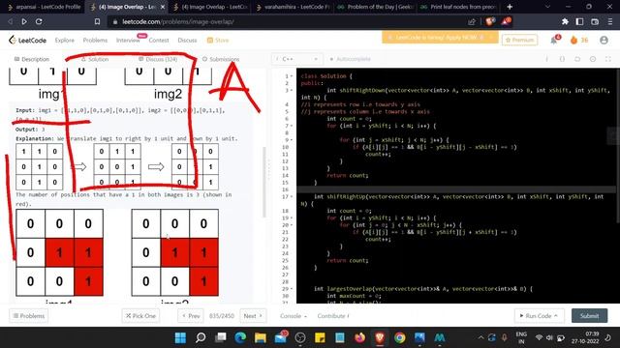Toggle the Autocomplete option
Viewport: 620px width, 348px height.
pos(350,59)
